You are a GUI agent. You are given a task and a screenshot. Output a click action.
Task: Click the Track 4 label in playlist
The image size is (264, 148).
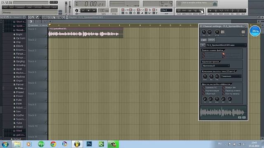[x=32, y=61]
